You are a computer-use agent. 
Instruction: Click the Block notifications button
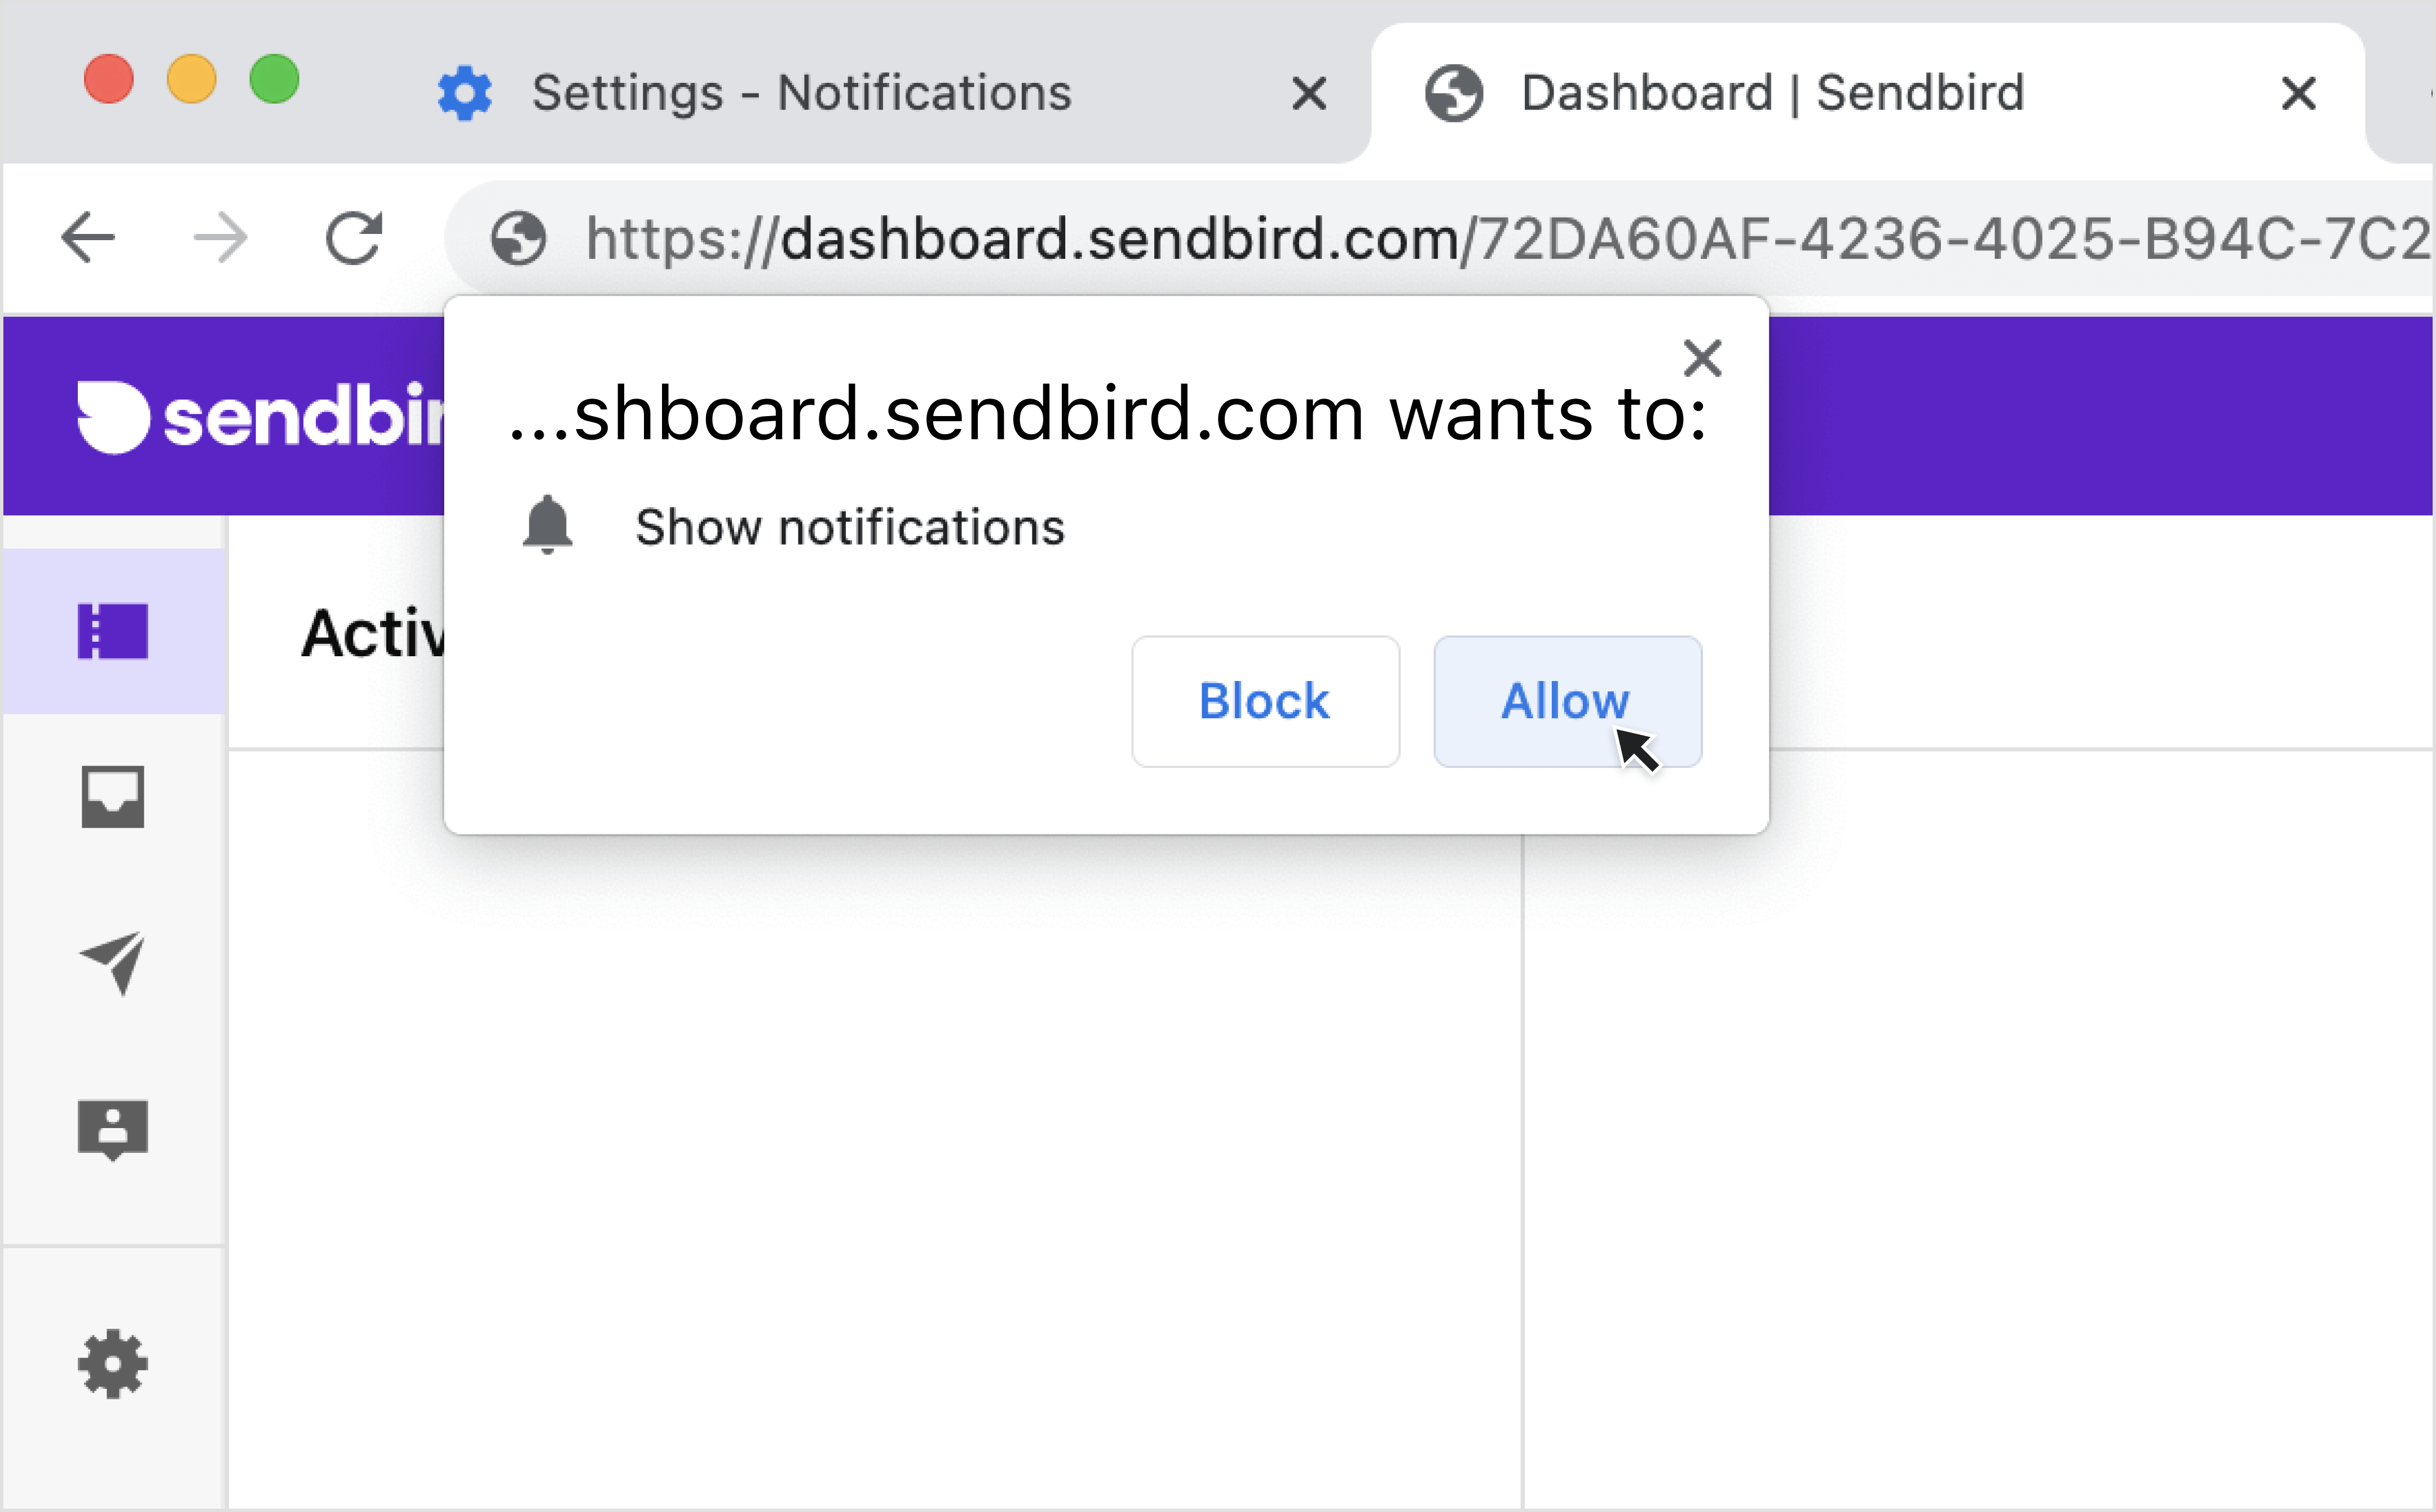click(1265, 701)
